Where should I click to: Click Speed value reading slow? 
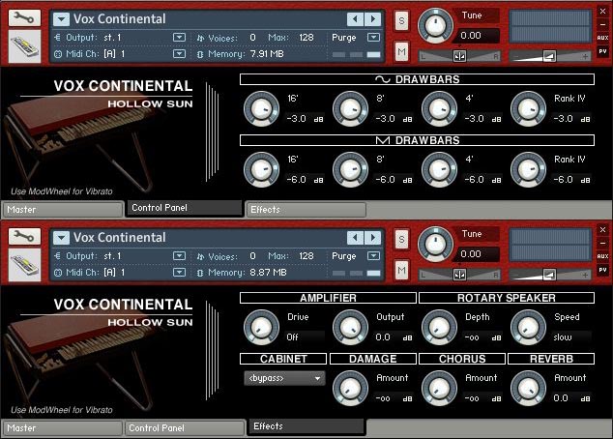coord(563,337)
